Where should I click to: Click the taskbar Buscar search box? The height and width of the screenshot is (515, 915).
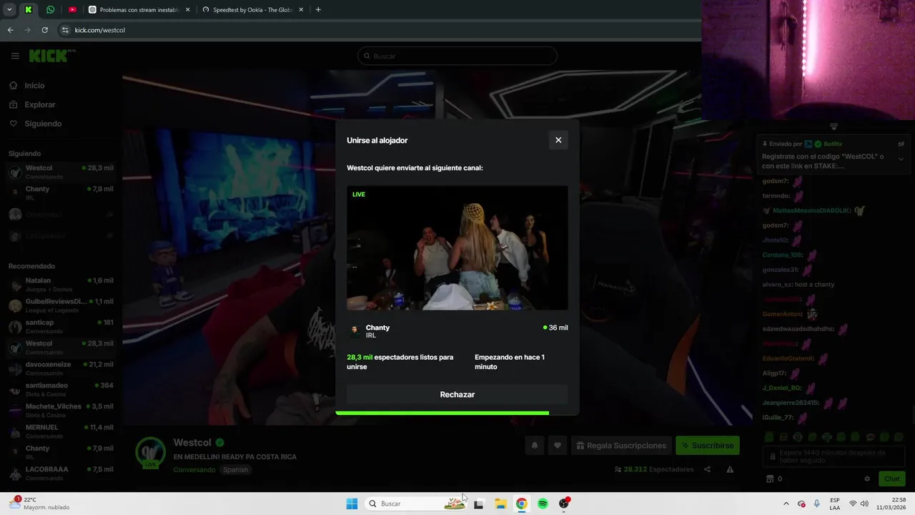[x=416, y=504]
